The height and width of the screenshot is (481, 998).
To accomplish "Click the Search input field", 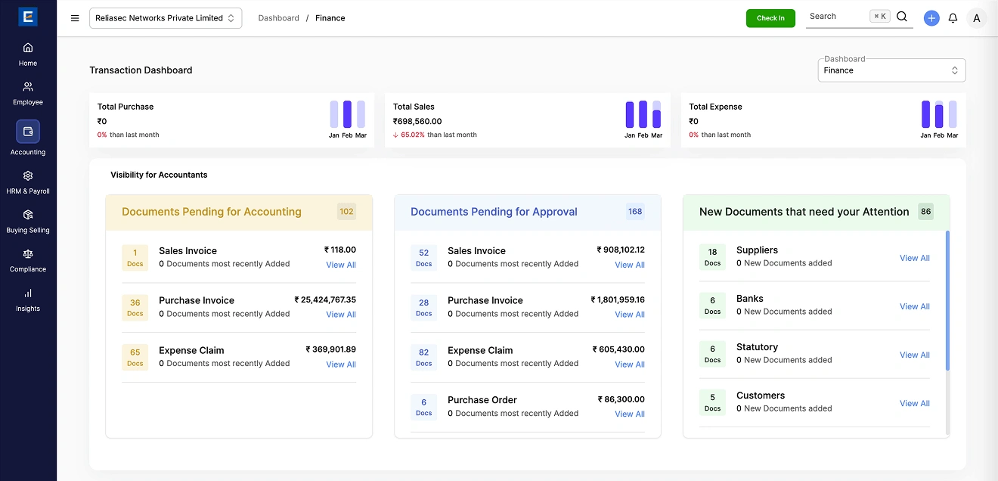I will (x=835, y=17).
